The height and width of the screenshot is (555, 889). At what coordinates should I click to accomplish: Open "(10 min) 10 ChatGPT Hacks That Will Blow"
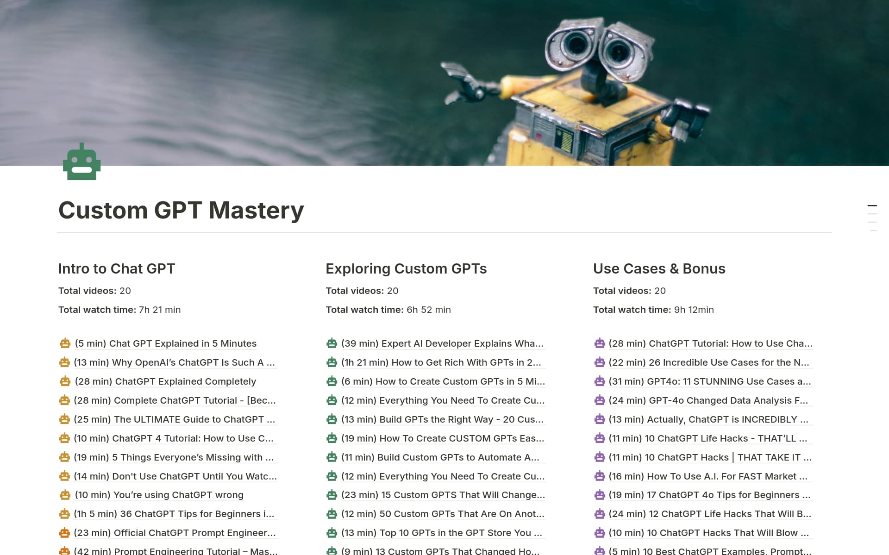709,533
